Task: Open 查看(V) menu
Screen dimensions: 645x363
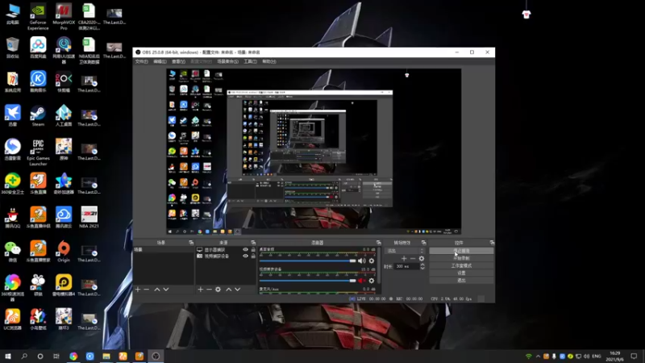Action: pos(178,62)
